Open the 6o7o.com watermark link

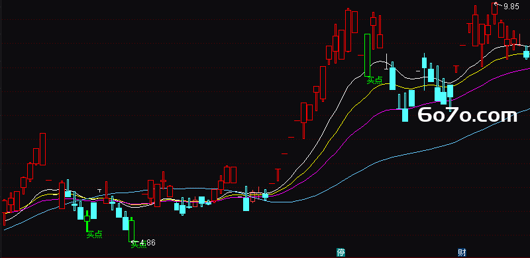468,115
